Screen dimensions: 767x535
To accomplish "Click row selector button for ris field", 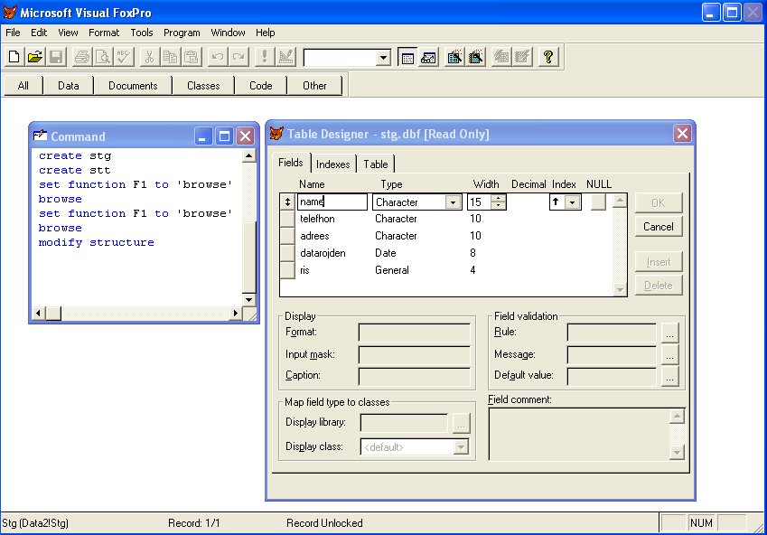I will point(287,270).
